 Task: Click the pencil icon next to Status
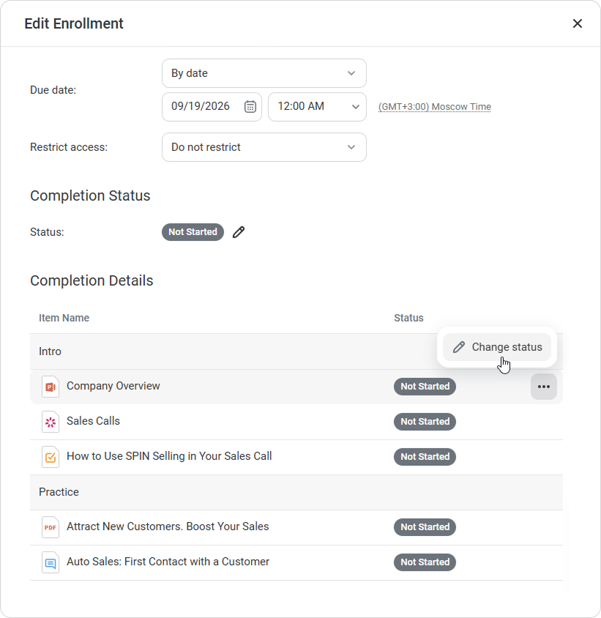pyautogui.click(x=239, y=232)
